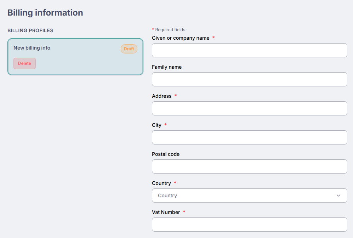The height and width of the screenshot is (238, 353).
Task: Click the Family name label
Action: point(167,67)
